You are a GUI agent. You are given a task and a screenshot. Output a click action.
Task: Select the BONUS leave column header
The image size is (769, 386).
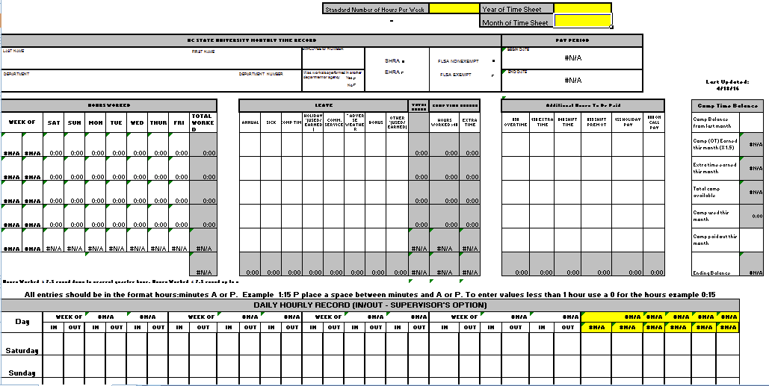(x=376, y=122)
